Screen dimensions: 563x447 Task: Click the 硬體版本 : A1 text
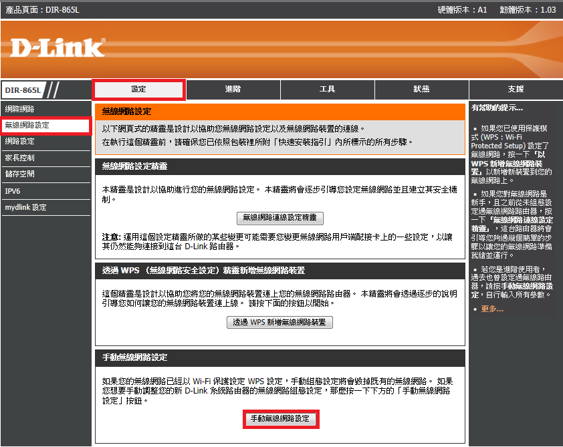pos(462,9)
